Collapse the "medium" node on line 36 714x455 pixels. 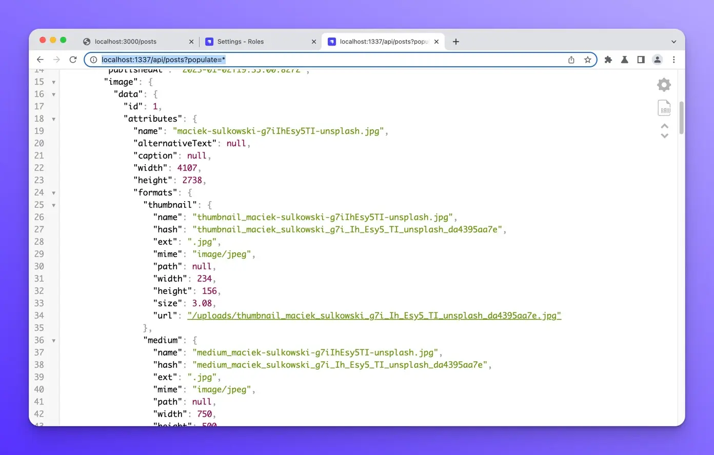[53, 341]
